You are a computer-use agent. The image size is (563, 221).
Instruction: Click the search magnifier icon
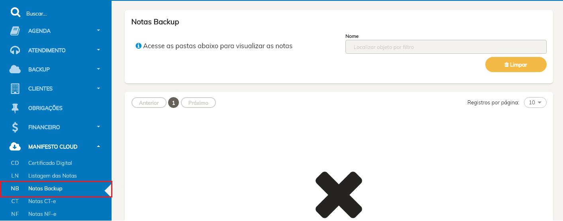tap(15, 13)
